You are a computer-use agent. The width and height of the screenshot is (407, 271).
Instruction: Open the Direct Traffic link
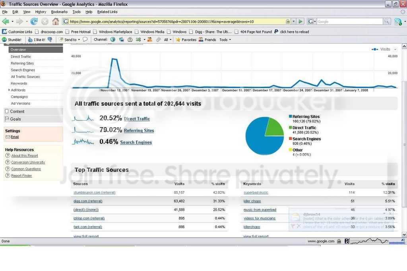(x=137, y=119)
